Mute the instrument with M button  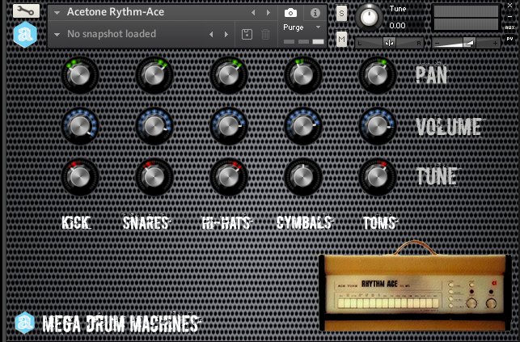coord(341,40)
